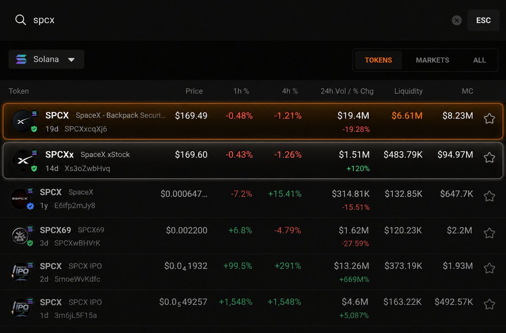Viewport: 506px width, 333px height.
Task: Click the +120% volume change value
Action: (x=358, y=169)
